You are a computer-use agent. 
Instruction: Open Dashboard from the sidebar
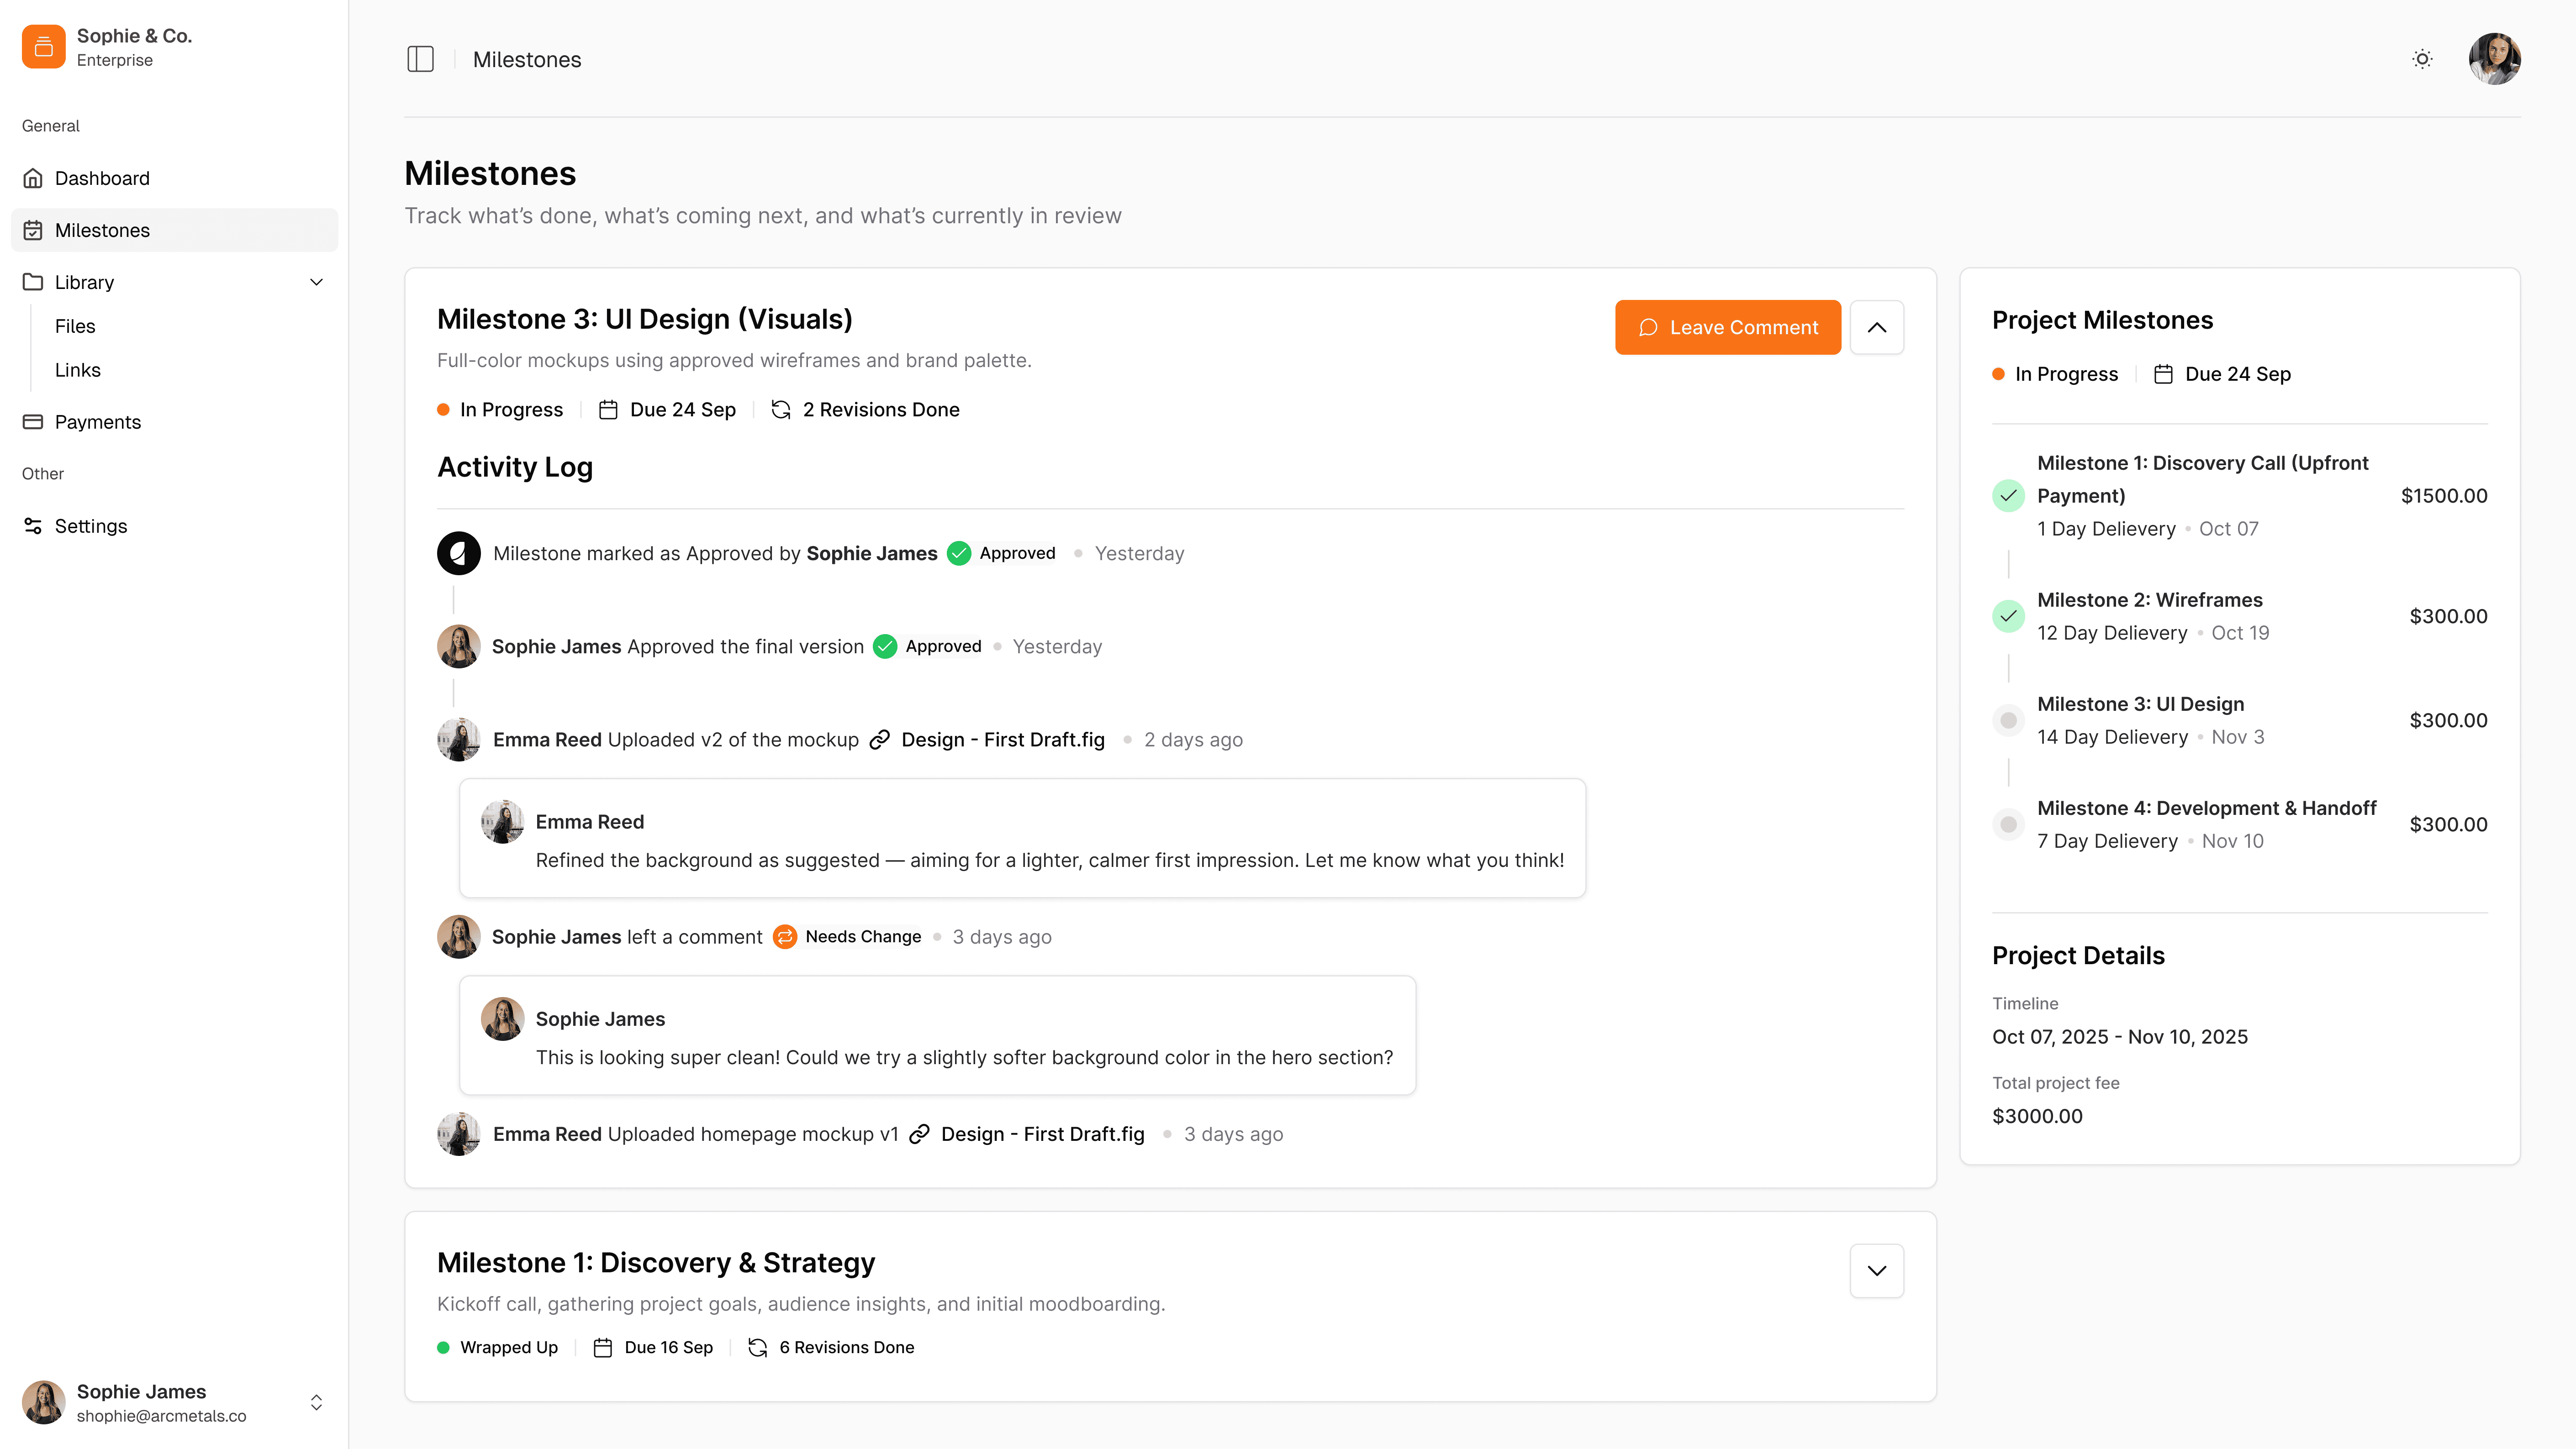(x=101, y=178)
